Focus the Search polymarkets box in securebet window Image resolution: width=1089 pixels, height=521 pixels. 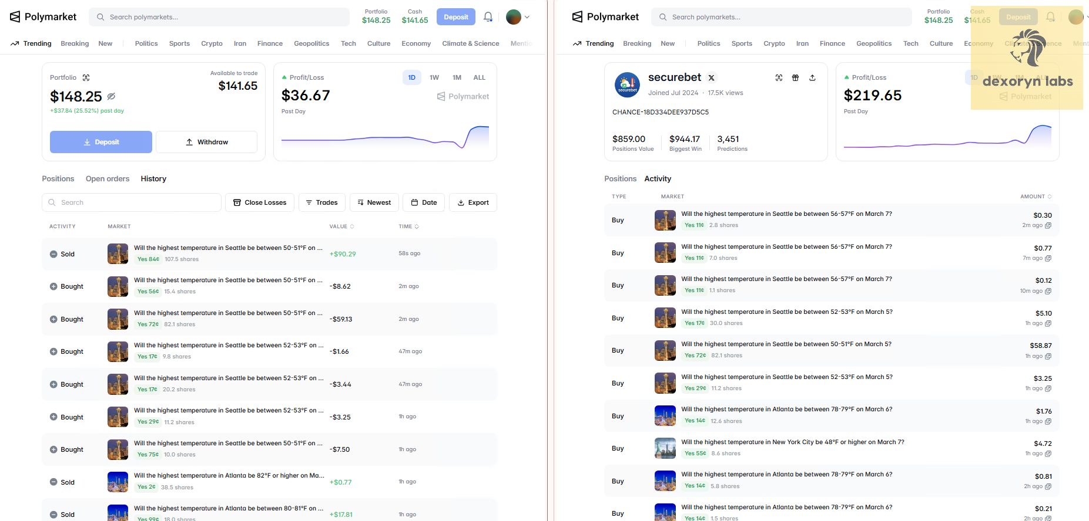[x=782, y=17]
